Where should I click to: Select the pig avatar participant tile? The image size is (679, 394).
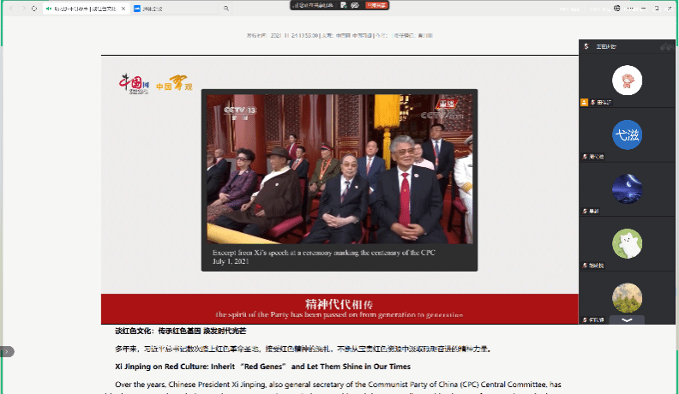(627, 81)
